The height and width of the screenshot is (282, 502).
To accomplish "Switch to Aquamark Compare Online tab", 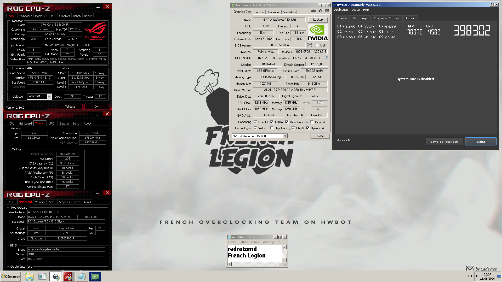I will [386, 19].
